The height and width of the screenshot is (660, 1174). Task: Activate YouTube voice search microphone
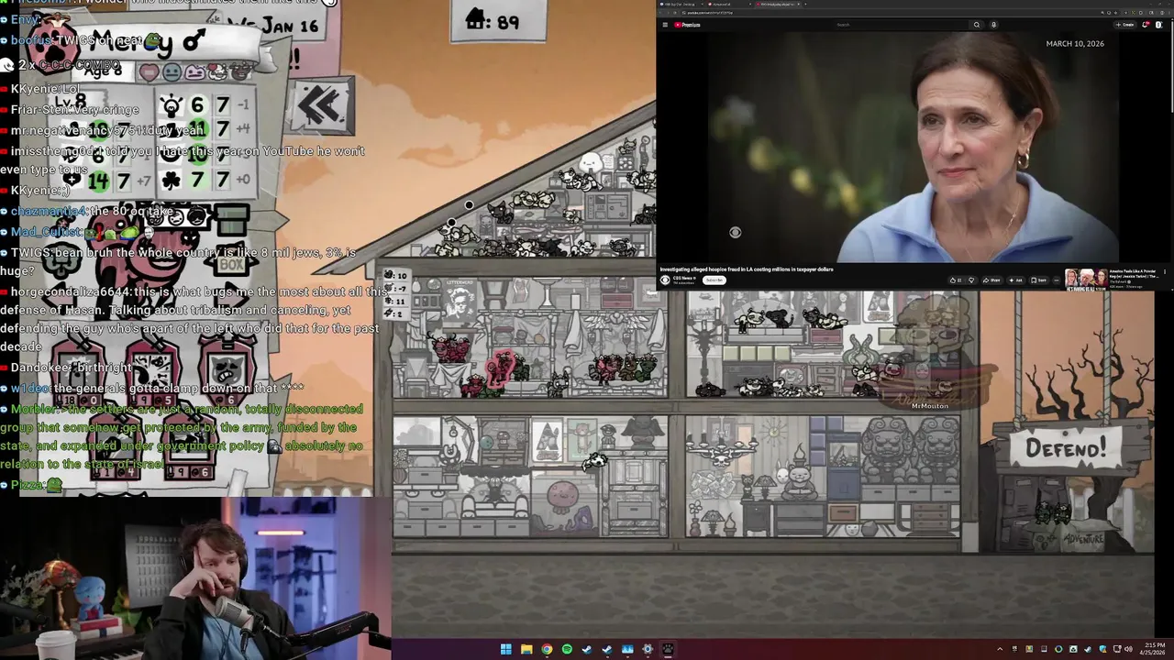(993, 25)
